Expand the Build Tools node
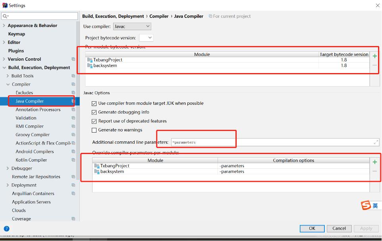382x241 pixels. click(x=8, y=76)
